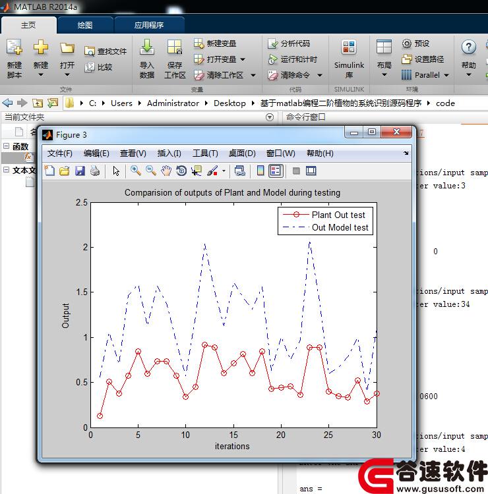
Task: Click the Show Plot Tools and dock icon
Action: coord(311,171)
